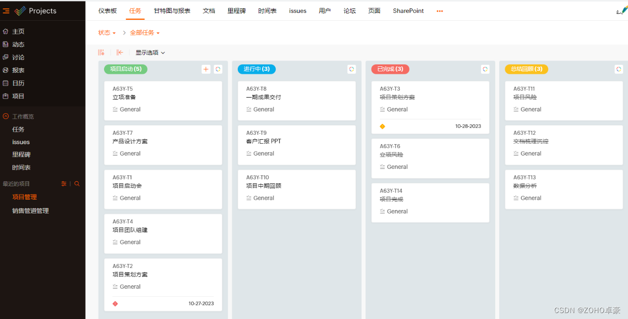Switch to the 甘特图与报表 tab
This screenshot has width=628, height=319.
172,11
